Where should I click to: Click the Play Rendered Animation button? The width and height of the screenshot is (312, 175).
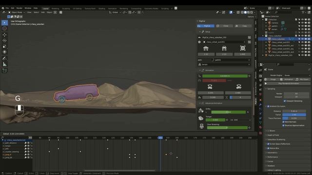click(288, 84)
